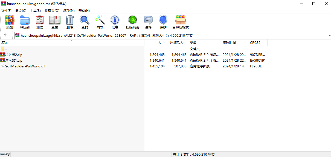Click CRC32 value FE98DE...
Image resolution: width=331 pixels, height=157 pixels.
pyautogui.click(x=257, y=66)
